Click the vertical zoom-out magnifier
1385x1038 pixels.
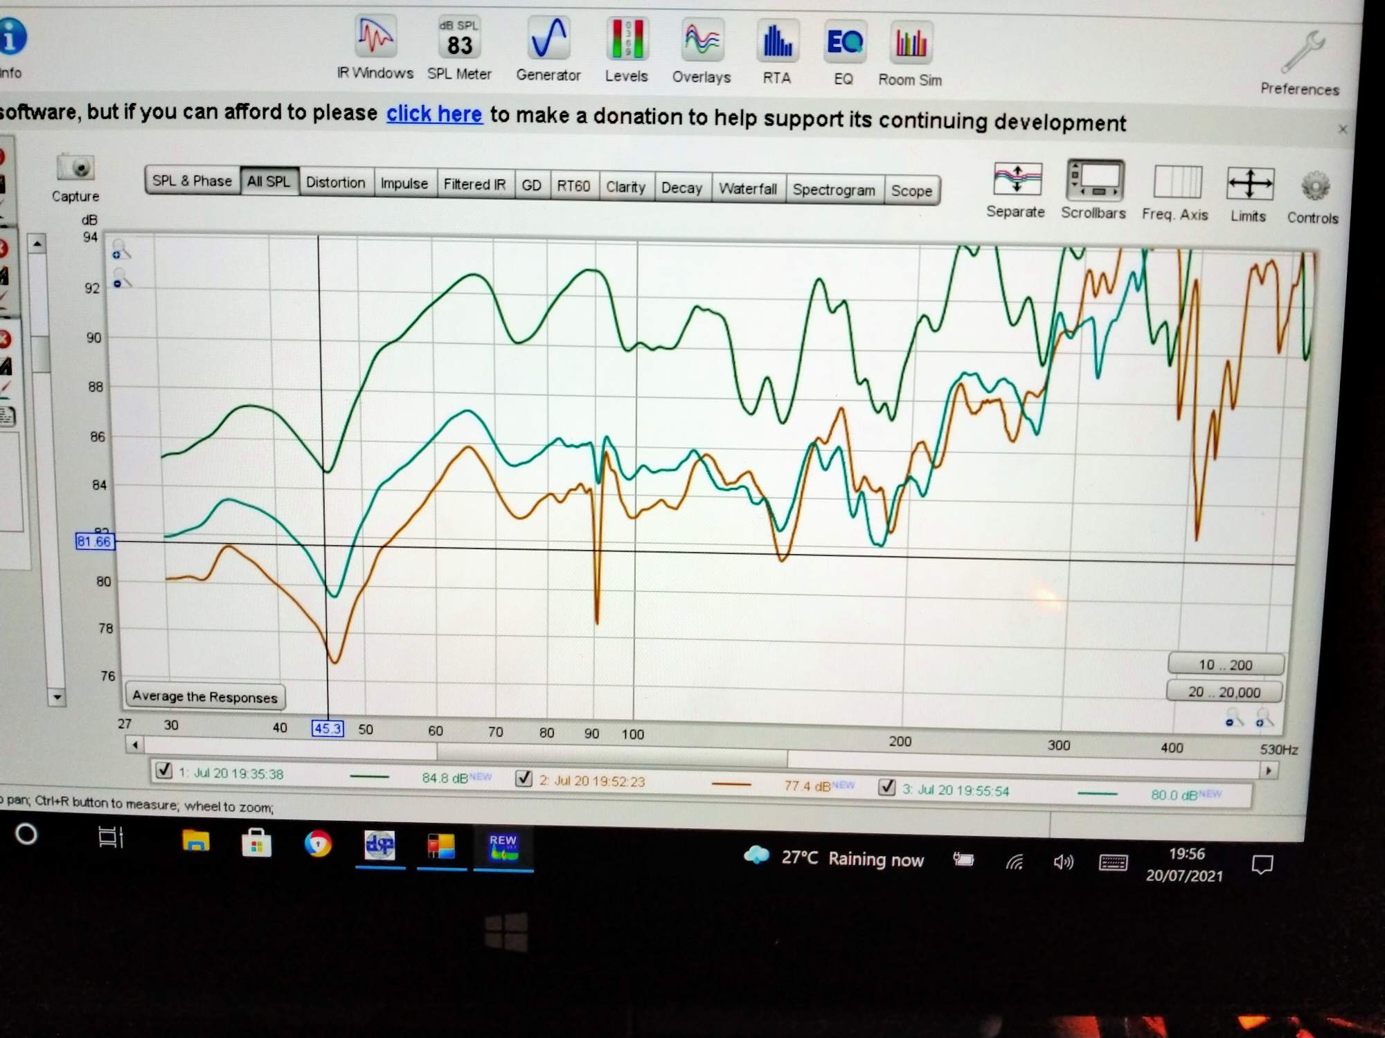(x=120, y=280)
